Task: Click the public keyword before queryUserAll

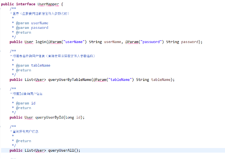Action: pyautogui.click(x=16, y=150)
